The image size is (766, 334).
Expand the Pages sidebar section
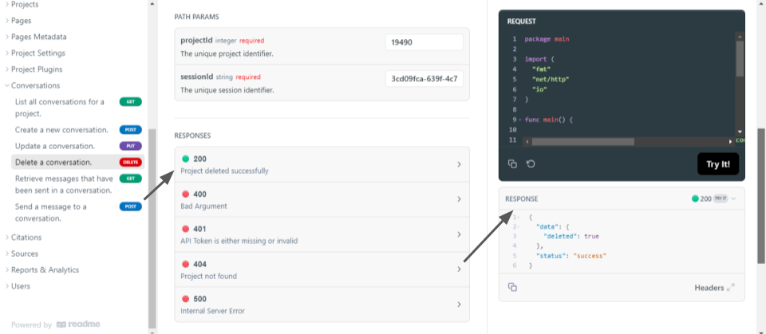coord(18,21)
